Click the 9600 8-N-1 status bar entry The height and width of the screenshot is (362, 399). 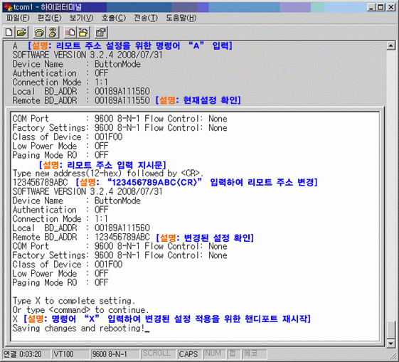115,354
